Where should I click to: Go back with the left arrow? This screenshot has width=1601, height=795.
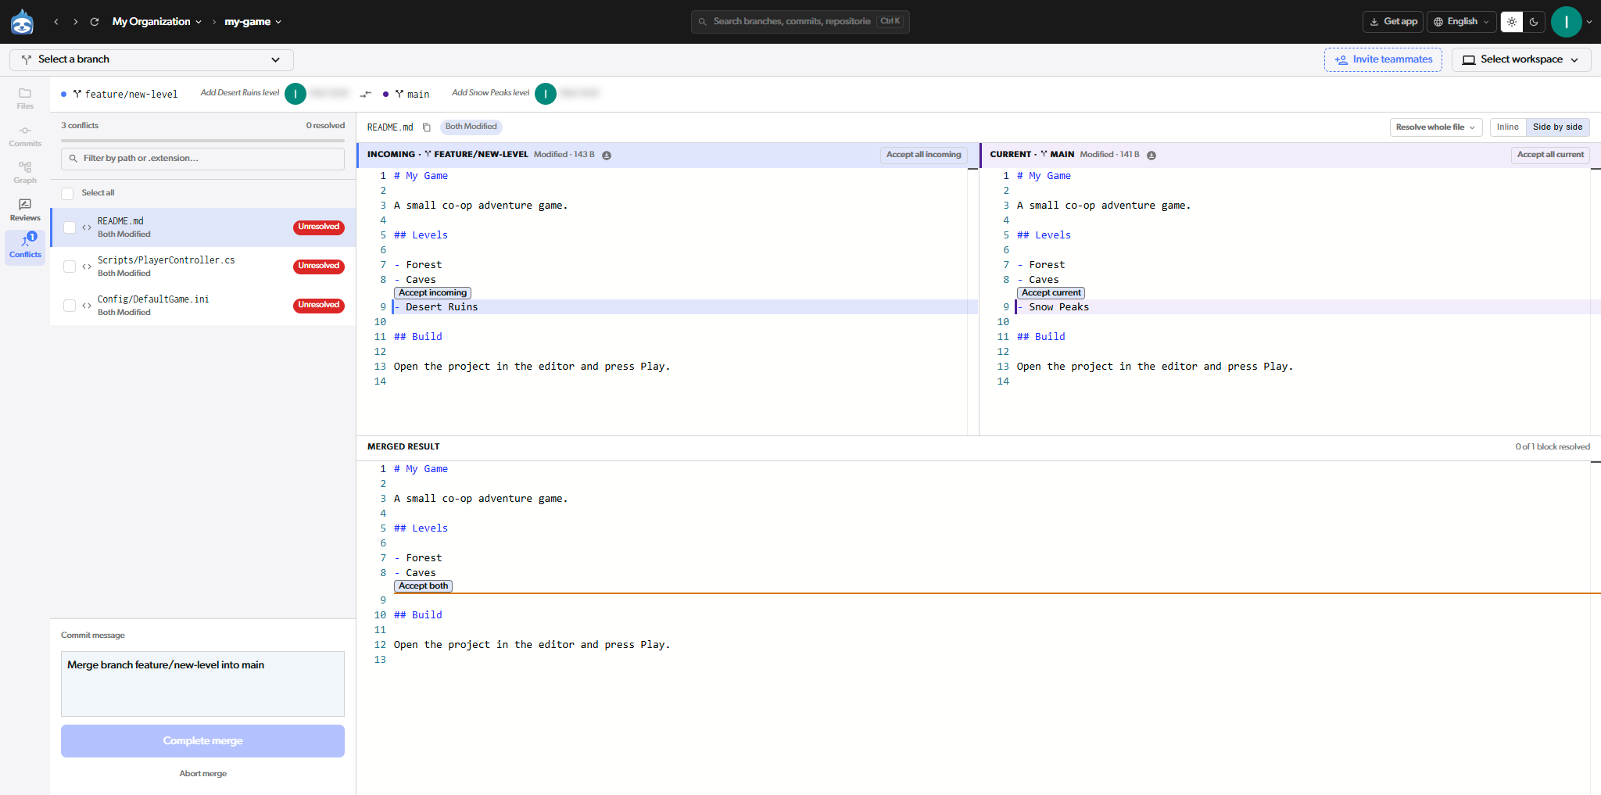click(x=56, y=22)
